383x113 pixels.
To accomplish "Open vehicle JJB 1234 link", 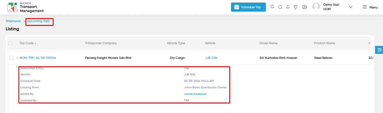I will 211,58.
